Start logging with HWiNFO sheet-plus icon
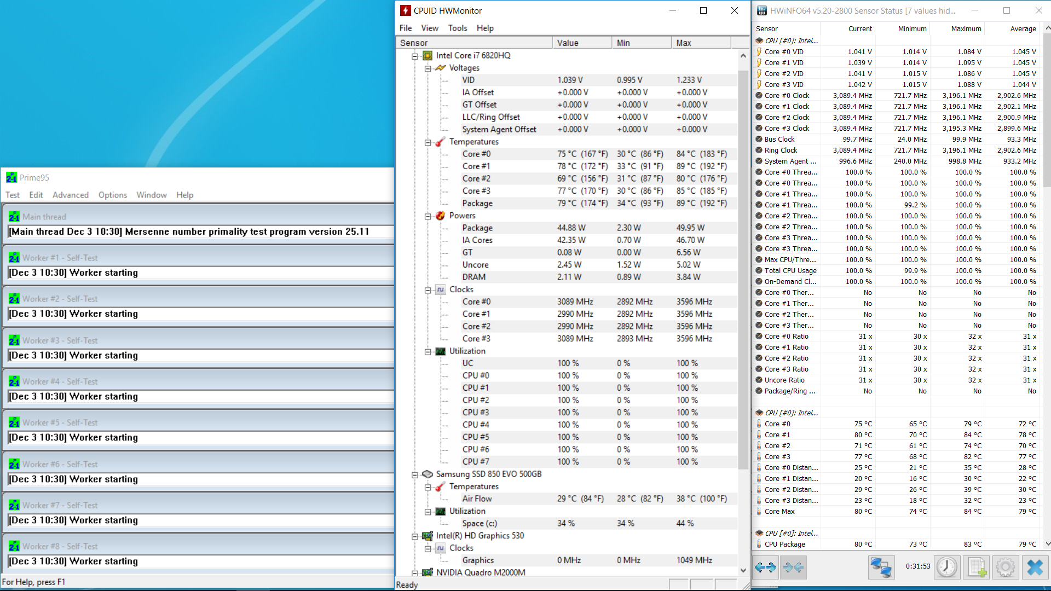 [x=977, y=567]
